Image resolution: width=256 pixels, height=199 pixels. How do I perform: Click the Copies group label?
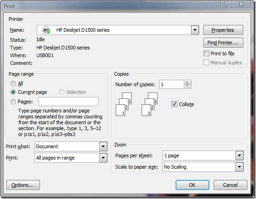(x=121, y=74)
